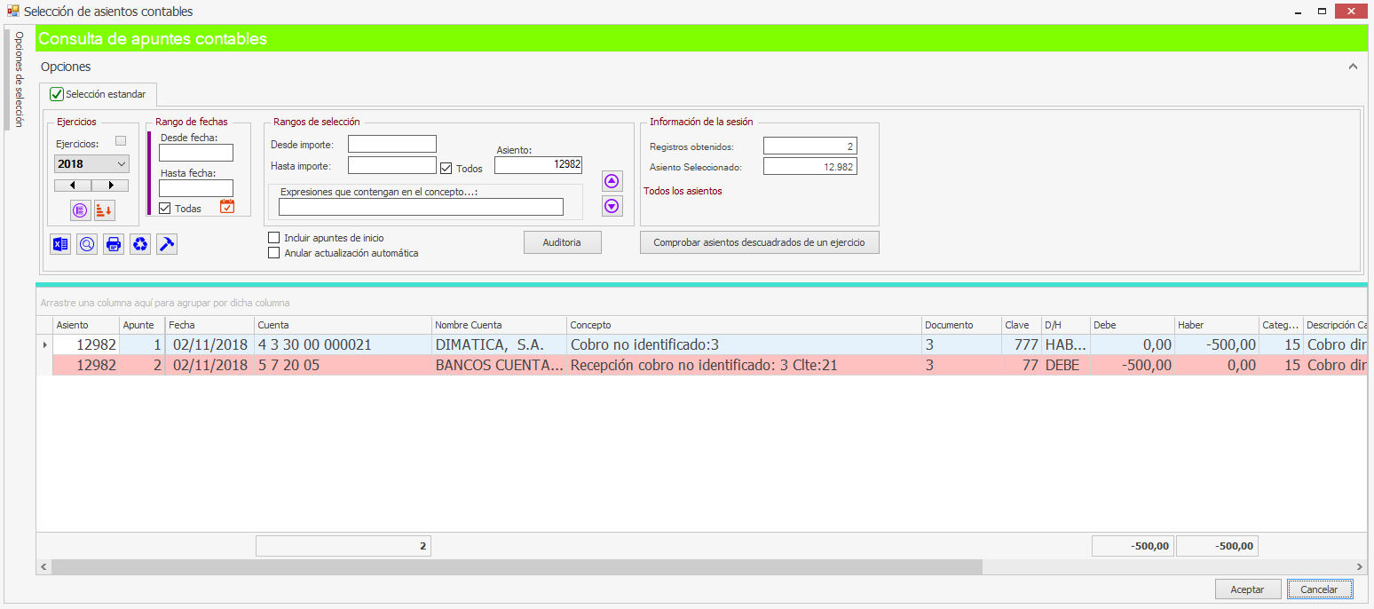Select the 'Selección estandar' tab
This screenshot has height=609, width=1374.
98,94
